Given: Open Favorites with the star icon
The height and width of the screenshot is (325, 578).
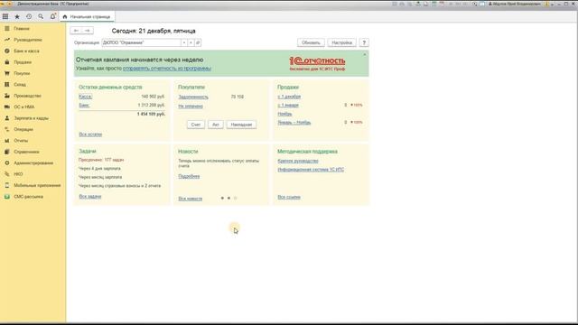Looking at the screenshot, I should [17, 16].
